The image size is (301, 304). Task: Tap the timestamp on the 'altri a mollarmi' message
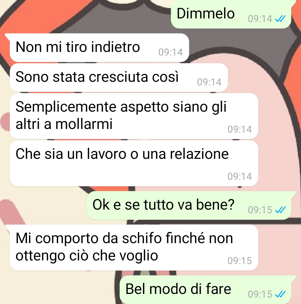(239, 129)
